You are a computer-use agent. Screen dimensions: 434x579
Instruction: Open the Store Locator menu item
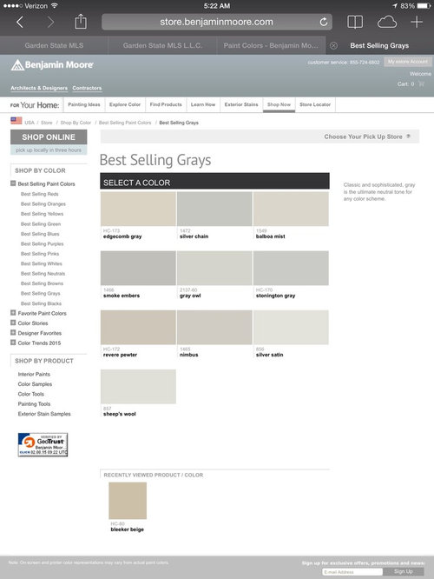pyautogui.click(x=315, y=104)
